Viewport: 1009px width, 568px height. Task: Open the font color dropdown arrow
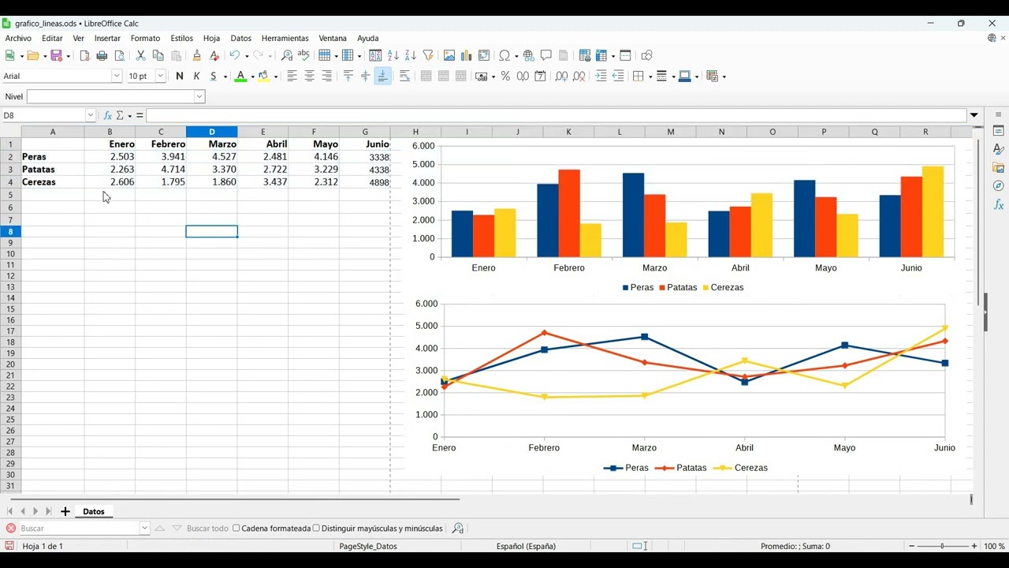(252, 77)
